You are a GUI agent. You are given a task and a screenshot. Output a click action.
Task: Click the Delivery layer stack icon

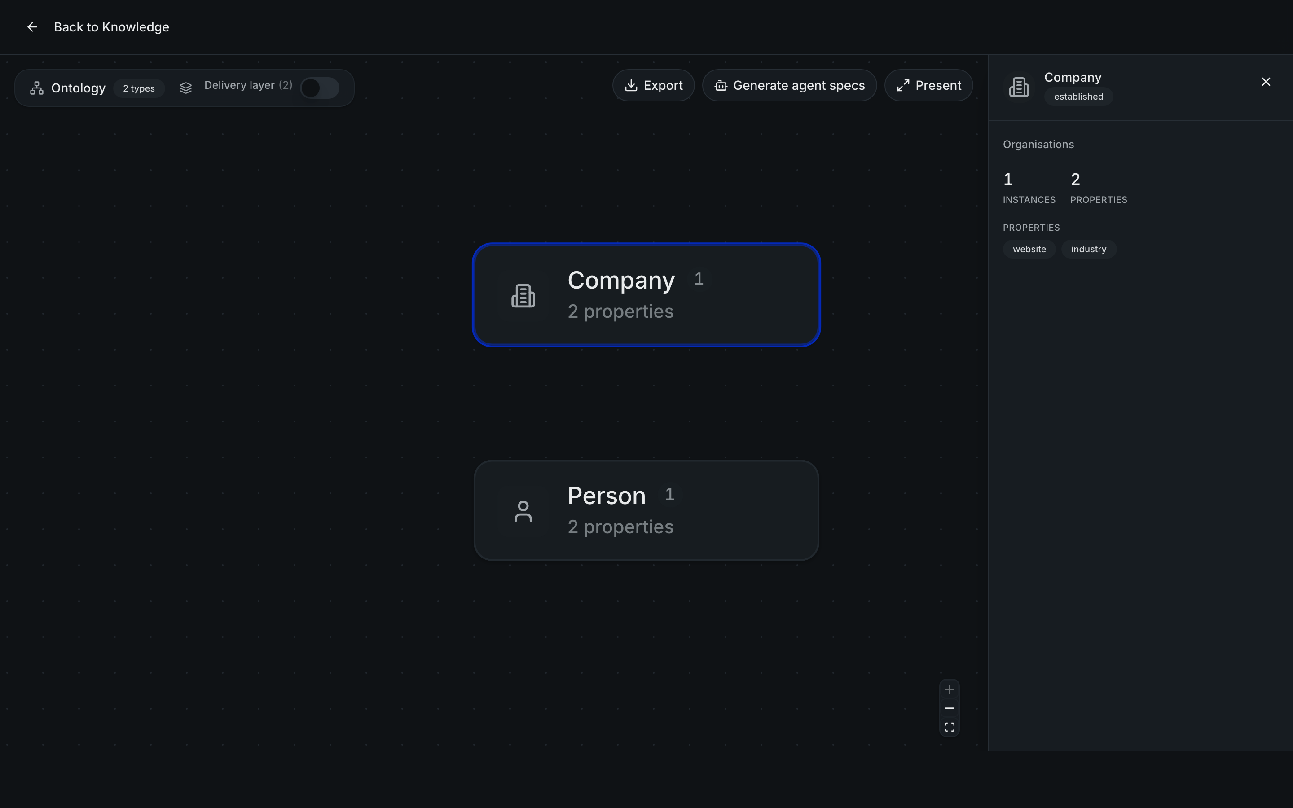(185, 88)
